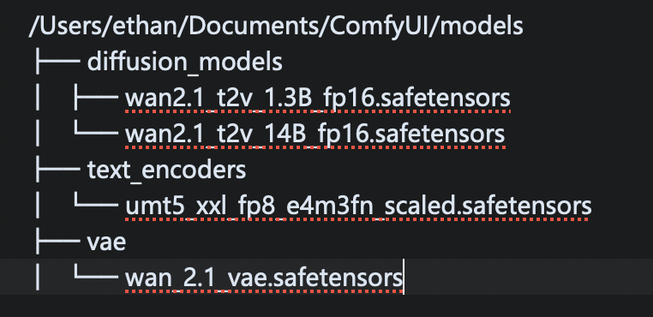This screenshot has height=317, width=653.
Task: Select the diffusion_models folder entry
Action: pos(185,62)
